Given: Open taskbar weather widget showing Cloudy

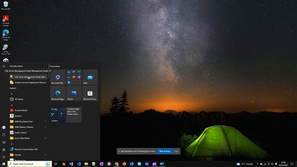Looking at the screenshot, I should (x=245, y=164).
